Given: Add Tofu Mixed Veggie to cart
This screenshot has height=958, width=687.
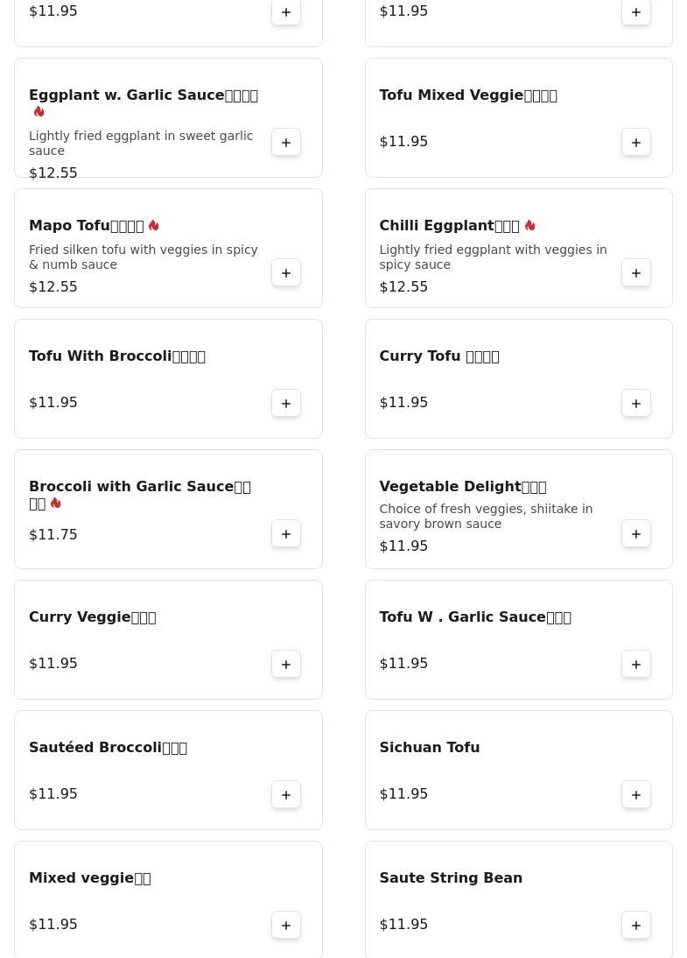Looking at the screenshot, I should pos(636,142).
